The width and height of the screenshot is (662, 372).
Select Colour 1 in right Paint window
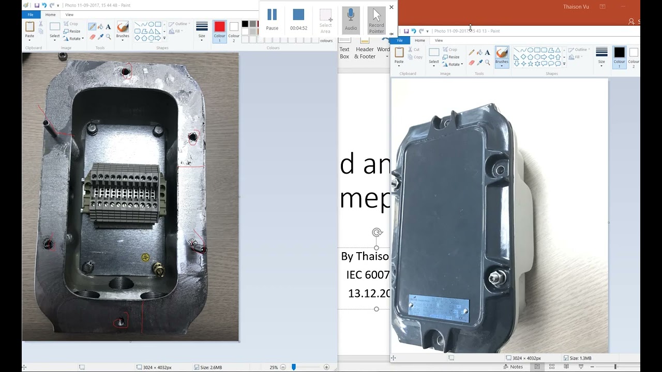pyautogui.click(x=619, y=57)
